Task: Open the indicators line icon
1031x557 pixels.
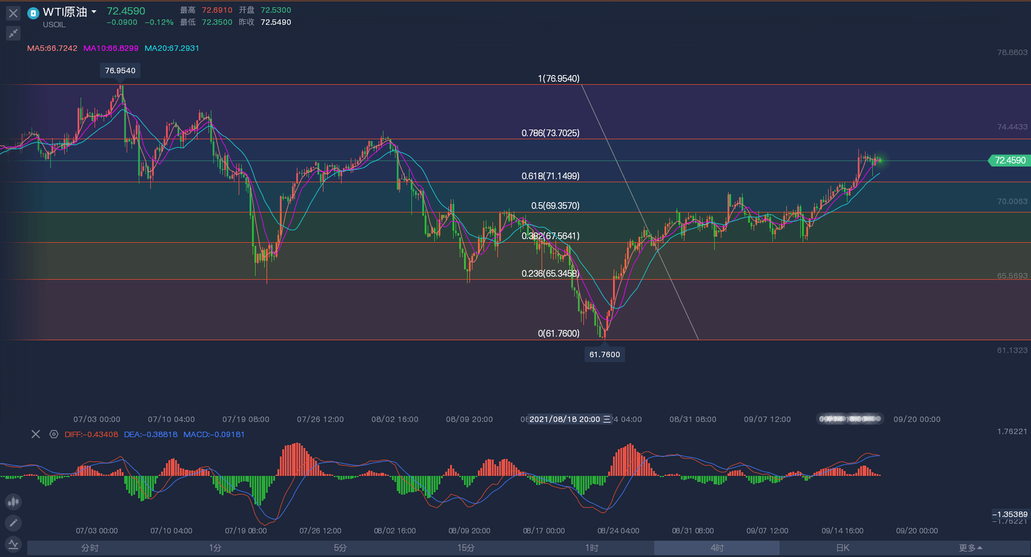Action: point(13,544)
